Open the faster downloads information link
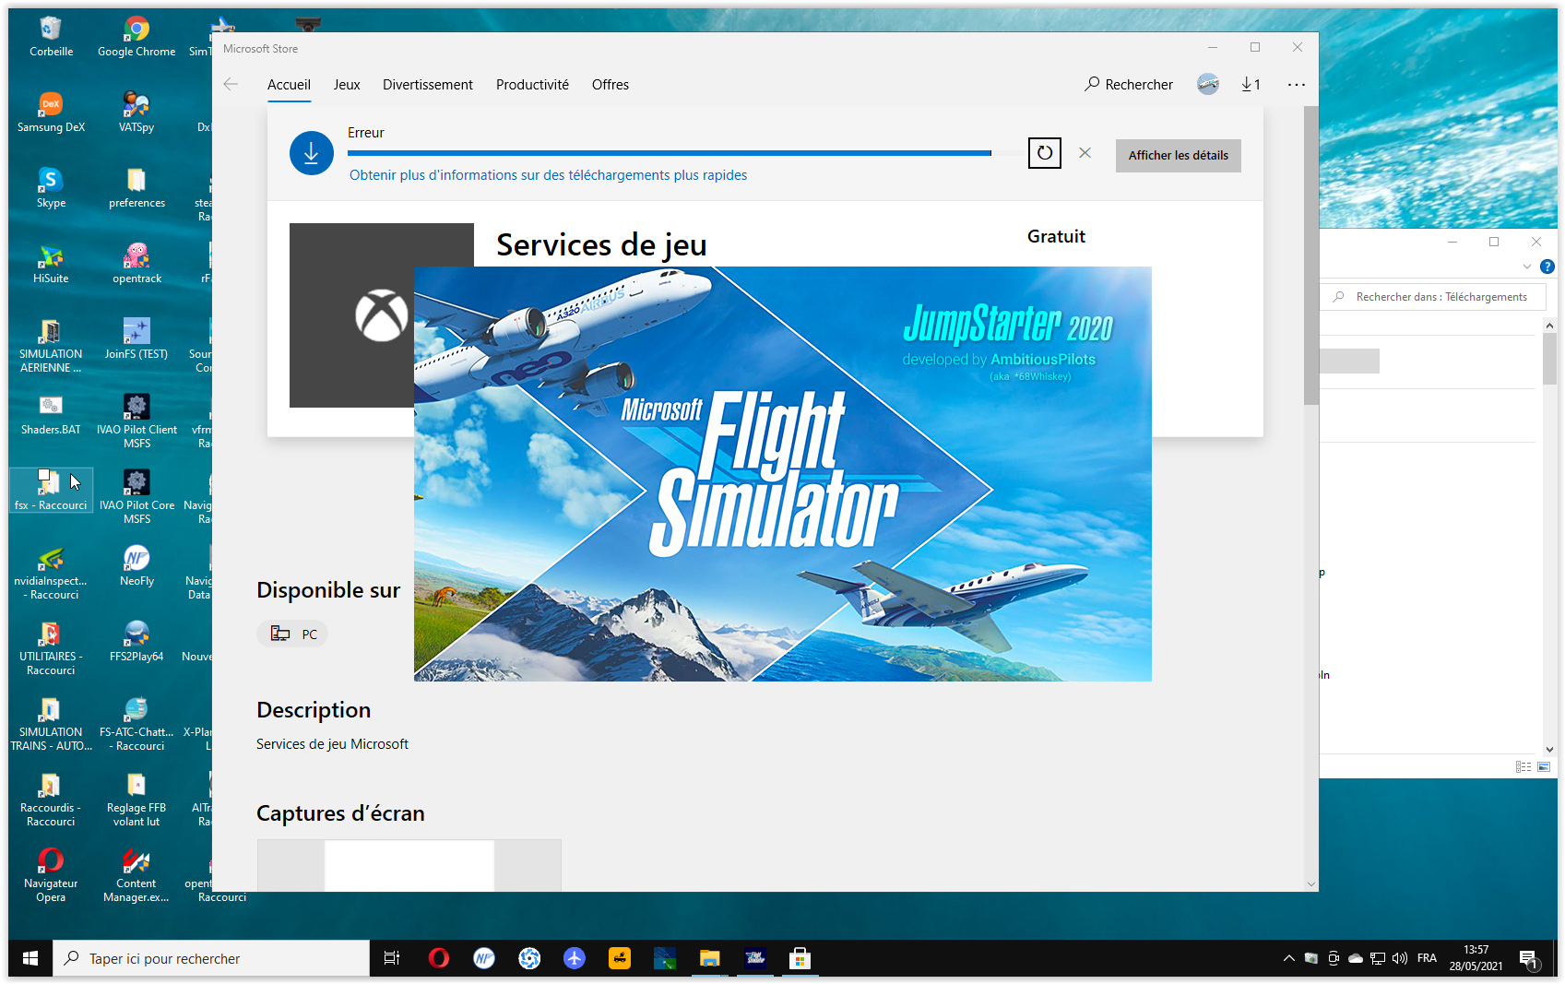The width and height of the screenshot is (1565, 984). [x=548, y=175]
